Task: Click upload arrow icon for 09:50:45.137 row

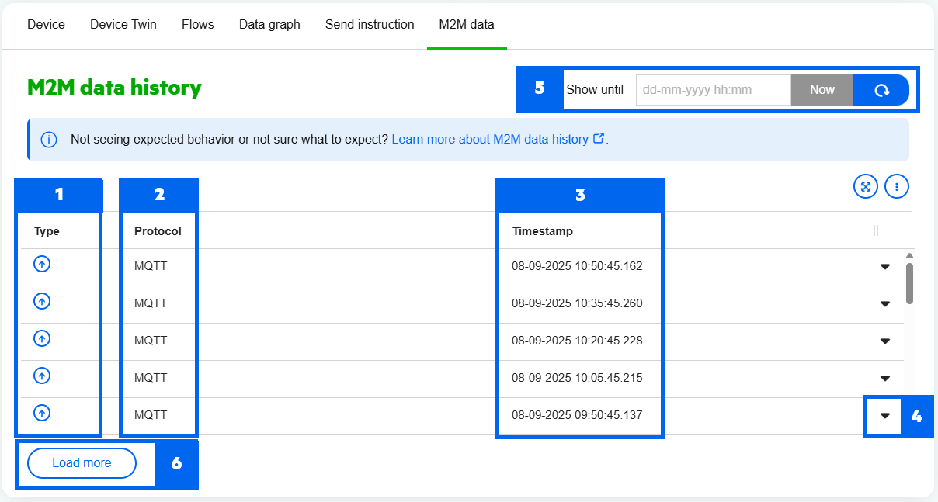Action: tap(43, 413)
